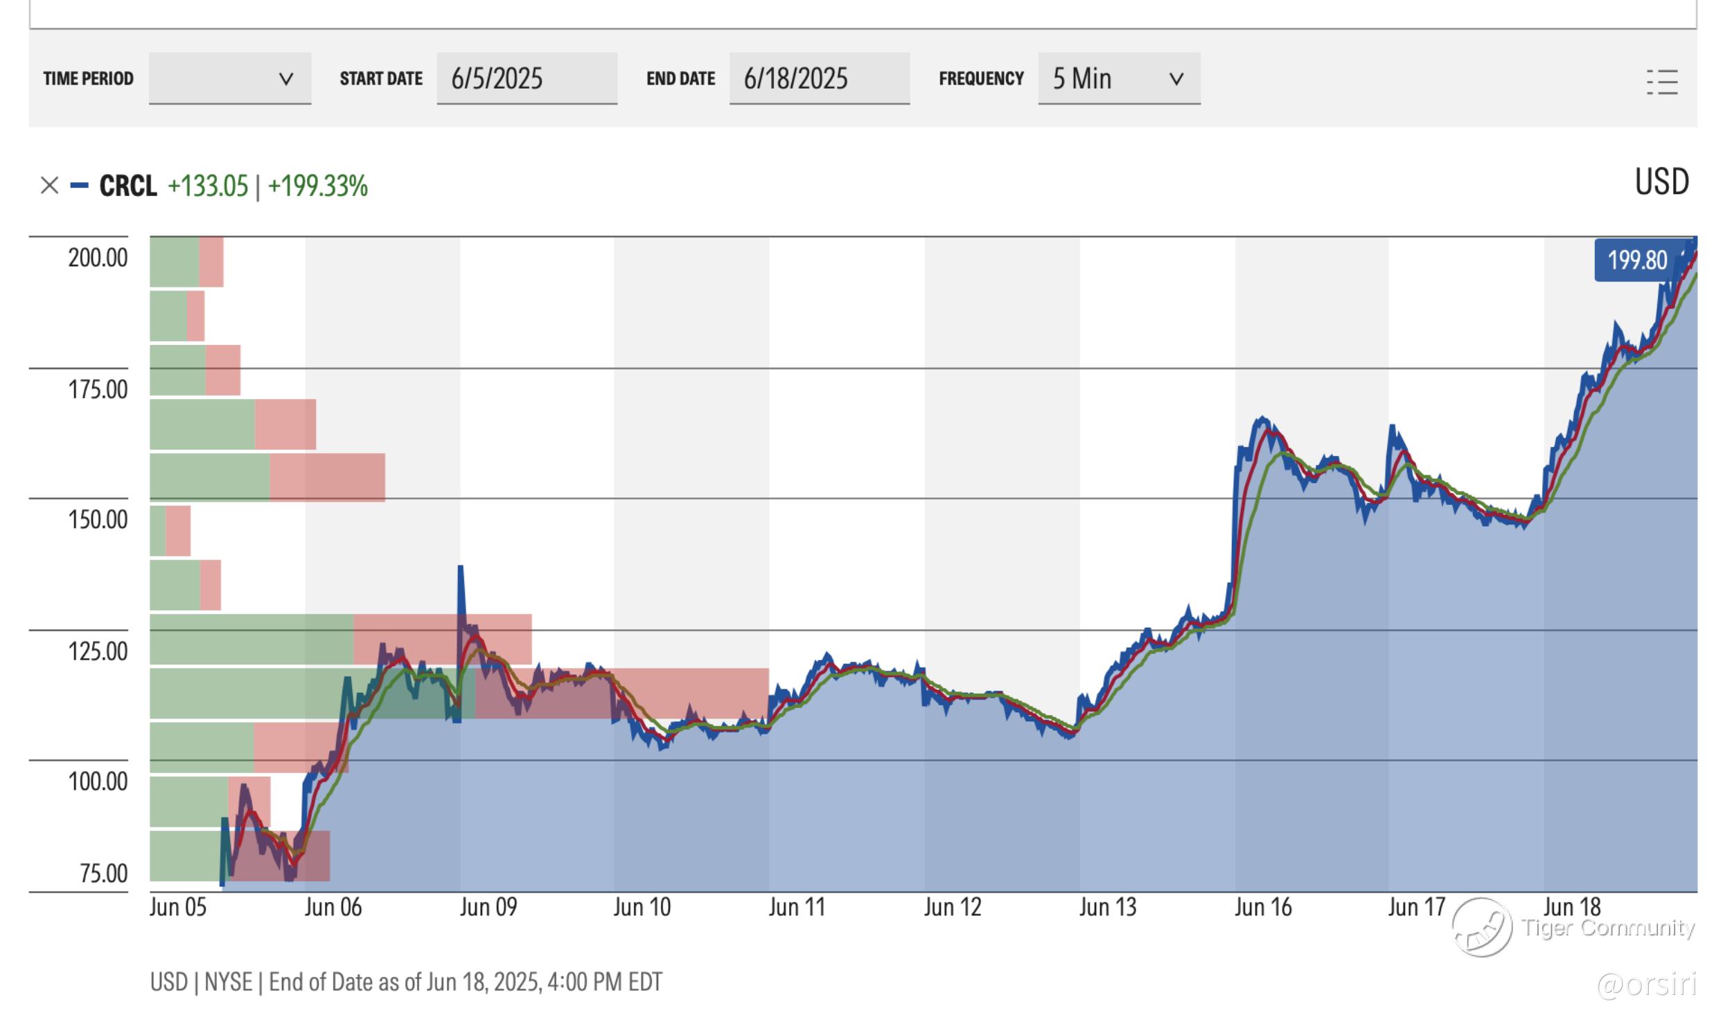The width and height of the screenshot is (1732, 1024).
Task: Click the Tiger Community logo icon
Action: coord(1481,927)
